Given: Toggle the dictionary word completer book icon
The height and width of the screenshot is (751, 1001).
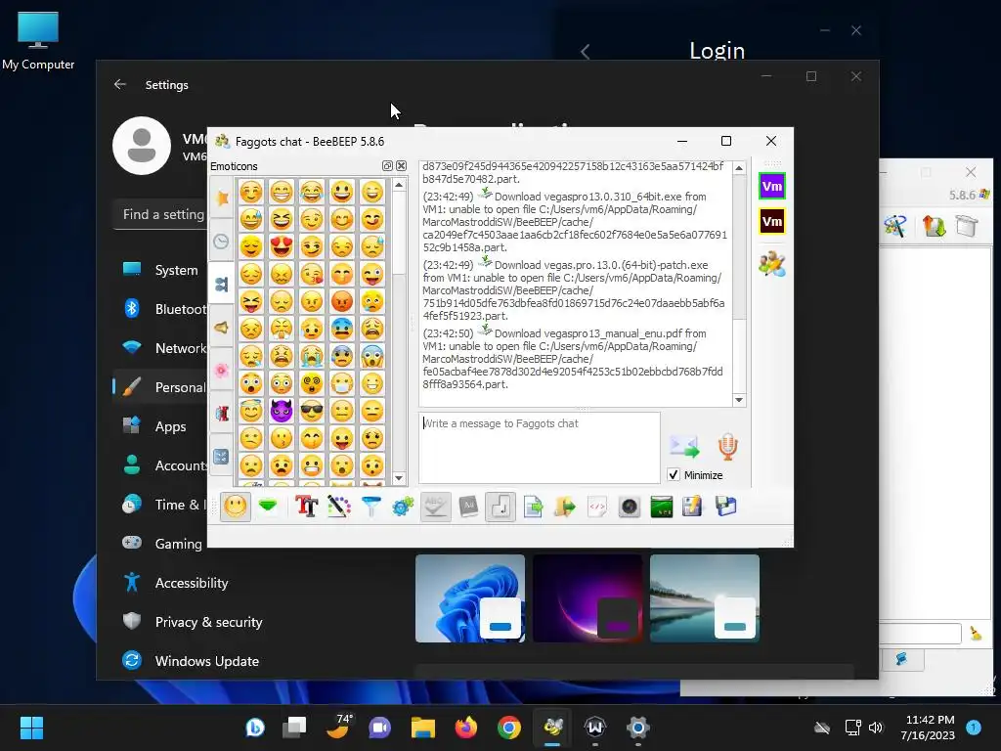Looking at the screenshot, I should 468,508.
